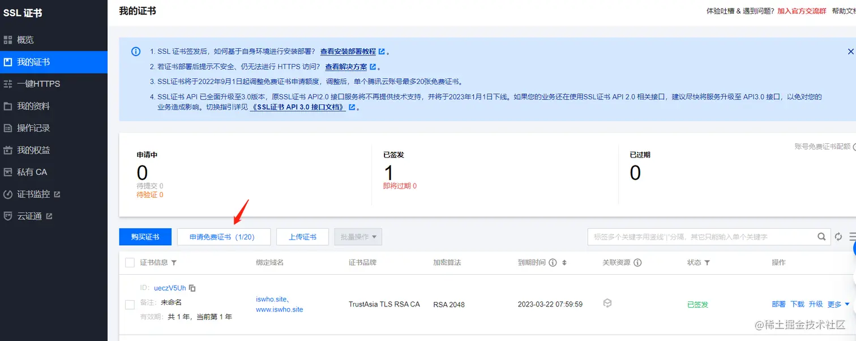Click TrustAsia TLS RSA CA cell
This screenshot has height=341, width=856.
(384, 304)
